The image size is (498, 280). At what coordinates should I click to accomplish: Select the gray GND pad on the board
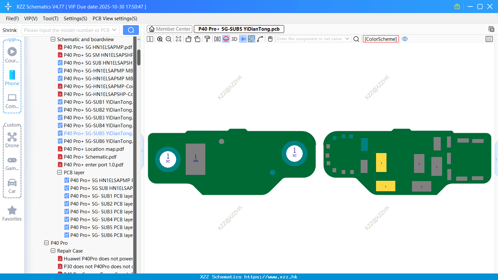[196, 159]
